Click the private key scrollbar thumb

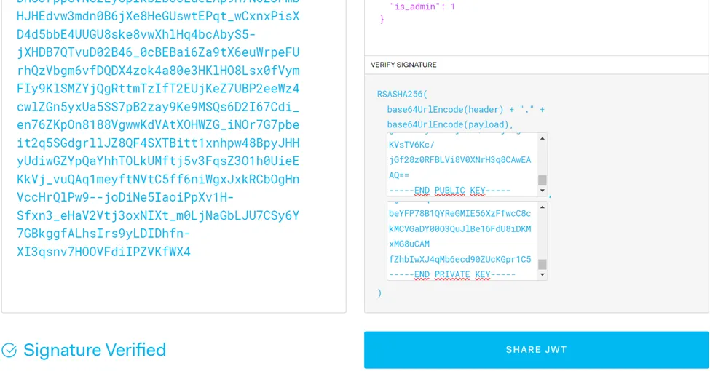[542, 264]
